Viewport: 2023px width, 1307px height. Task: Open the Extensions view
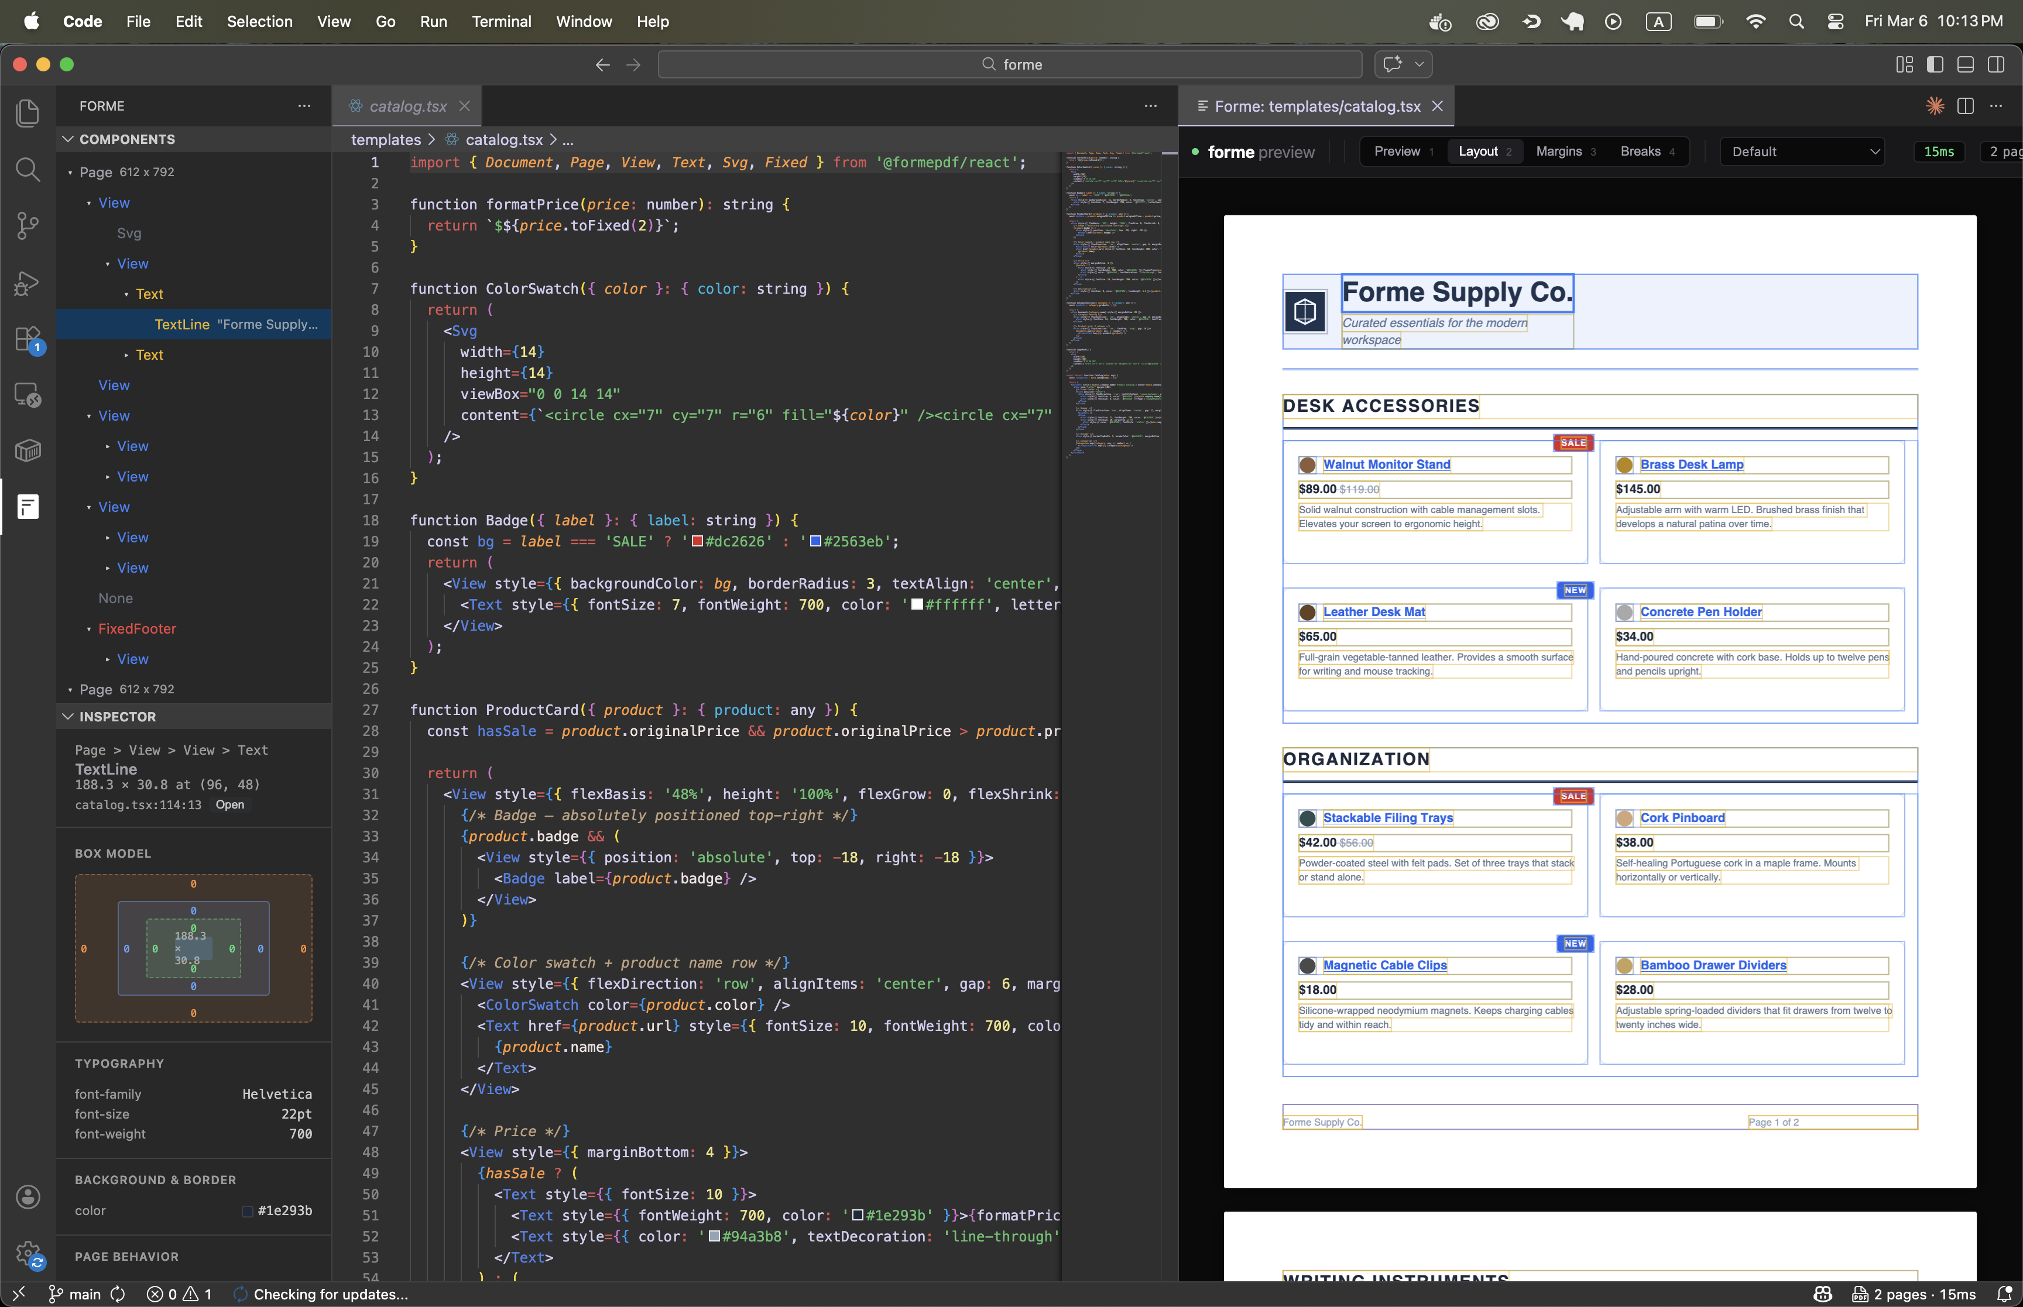click(27, 338)
